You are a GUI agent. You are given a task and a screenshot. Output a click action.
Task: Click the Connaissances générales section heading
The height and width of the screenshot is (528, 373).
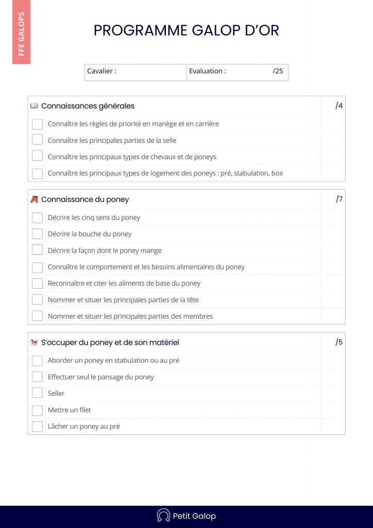pyautogui.click(x=88, y=106)
